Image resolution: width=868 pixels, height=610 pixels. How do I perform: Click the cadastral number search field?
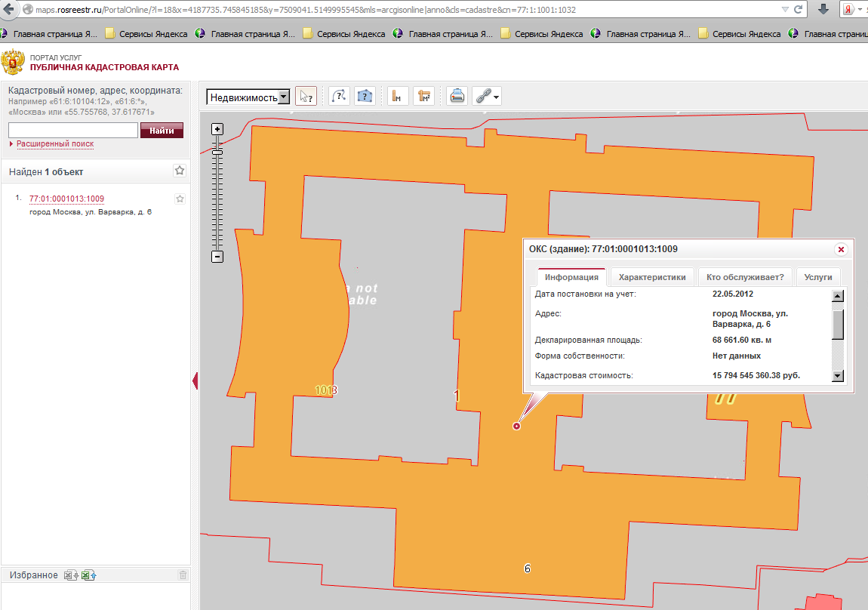pos(73,131)
